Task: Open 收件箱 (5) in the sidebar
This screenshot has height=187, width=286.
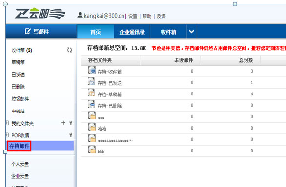Action: 21,50
